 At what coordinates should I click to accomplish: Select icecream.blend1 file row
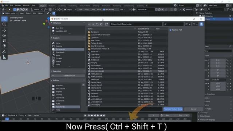click(x=127, y=71)
